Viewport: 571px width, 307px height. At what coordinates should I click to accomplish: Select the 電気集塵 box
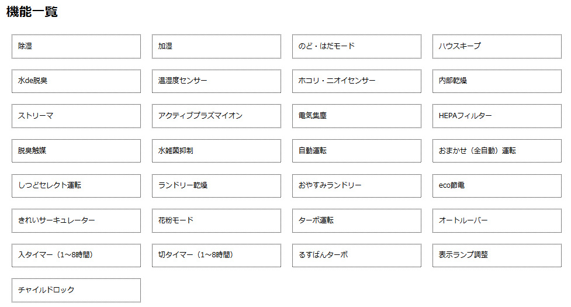357,116
